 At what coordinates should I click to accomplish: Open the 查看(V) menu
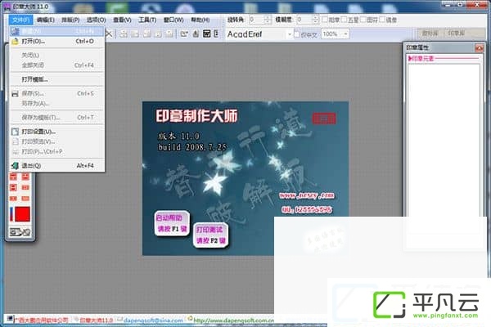coord(122,20)
